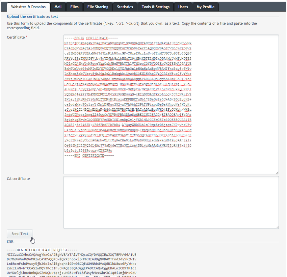This screenshot has width=287, height=277.
Task: Switch to the Users tab
Action: [x=183, y=7]
